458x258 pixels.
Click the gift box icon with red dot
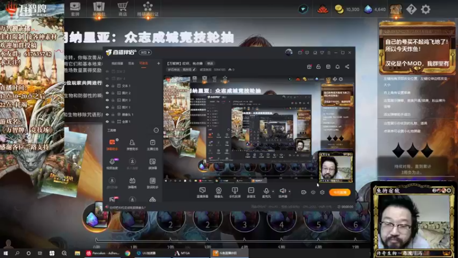(x=309, y=67)
